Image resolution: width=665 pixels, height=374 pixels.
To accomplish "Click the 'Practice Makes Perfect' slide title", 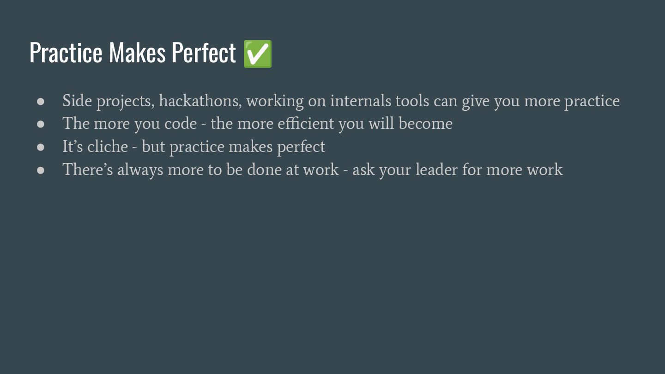I will (133, 53).
